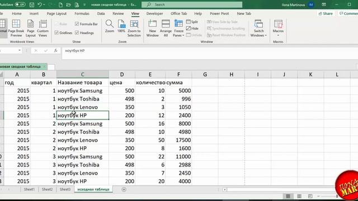
Task: Hide the current window
Action: [x=192, y=28]
